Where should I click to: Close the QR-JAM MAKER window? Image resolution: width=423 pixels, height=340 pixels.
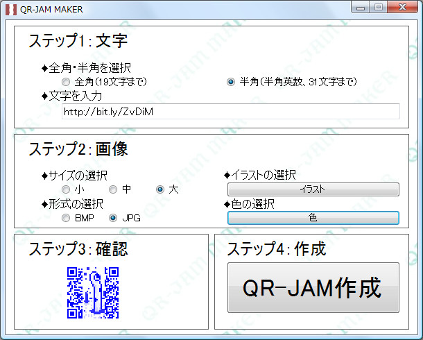402,7
